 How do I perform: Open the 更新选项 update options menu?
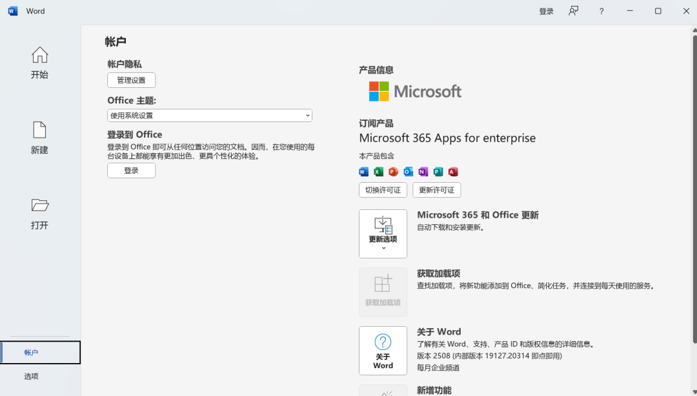(383, 233)
